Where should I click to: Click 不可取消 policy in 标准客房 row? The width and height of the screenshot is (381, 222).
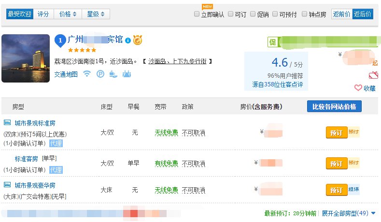[194, 163]
